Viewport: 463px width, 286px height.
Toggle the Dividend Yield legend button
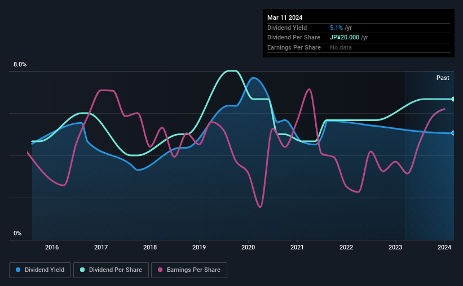40,270
